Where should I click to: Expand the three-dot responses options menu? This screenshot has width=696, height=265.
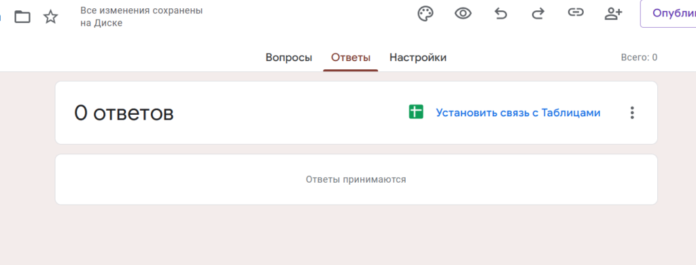632,113
